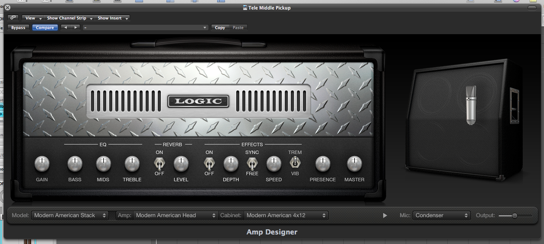Click the effects DEPTH knob
The width and height of the screenshot is (544, 244).
(231, 164)
